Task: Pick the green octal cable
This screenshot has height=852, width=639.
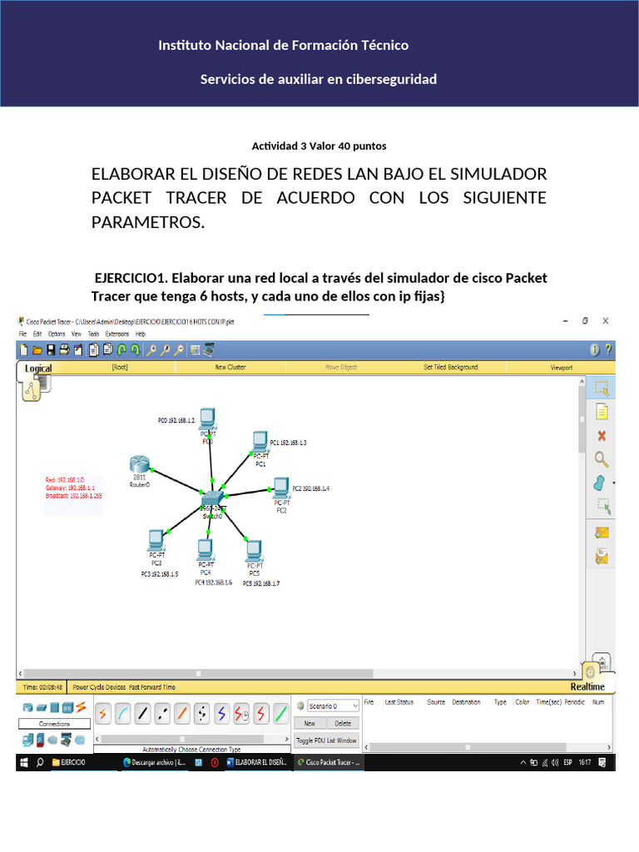Action: point(281,713)
